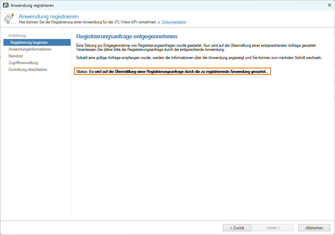Click the JTL logo in title bar
Screen dimensions: 335x235
[5, 5]
